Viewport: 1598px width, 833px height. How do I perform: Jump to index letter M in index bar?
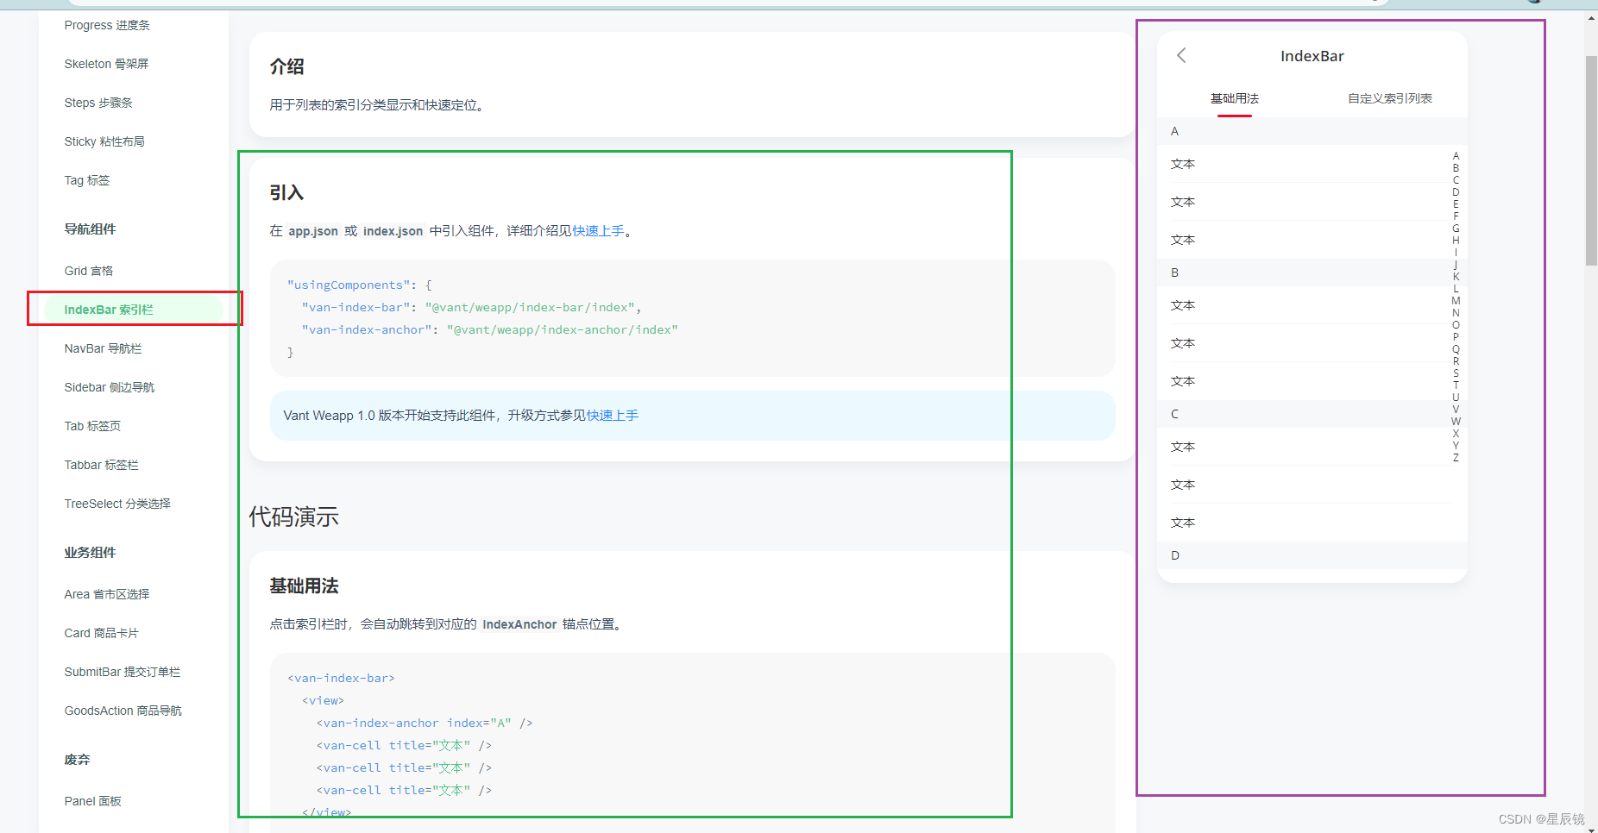(1456, 301)
